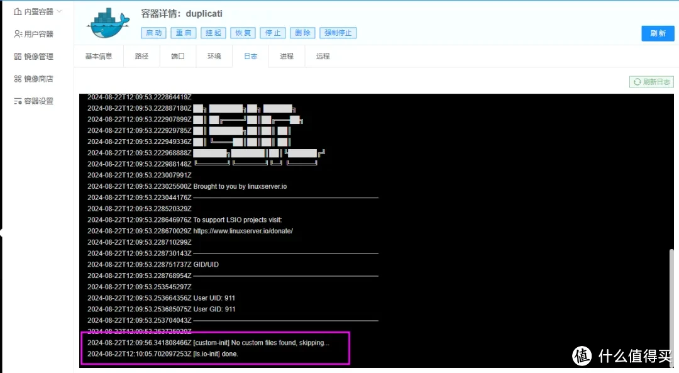This screenshot has height=373, width=679.
Task: Expand the 内置容器 menu chevron
Action: [x=59, y=11]
